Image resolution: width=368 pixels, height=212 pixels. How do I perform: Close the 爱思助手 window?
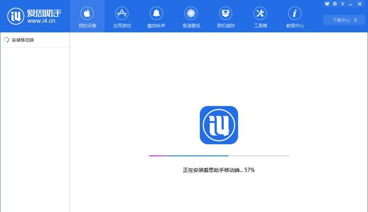pyautogui.click(x=360, y=4)
